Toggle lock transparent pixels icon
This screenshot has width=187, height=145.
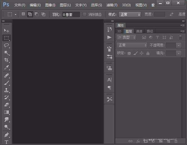point(129,53)
